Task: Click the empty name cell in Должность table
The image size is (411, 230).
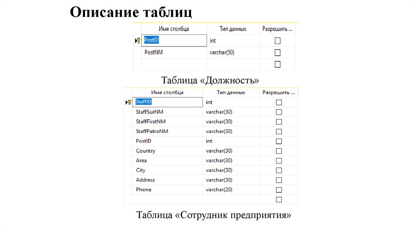Action: pyautogui.click(x=174, y=64)
